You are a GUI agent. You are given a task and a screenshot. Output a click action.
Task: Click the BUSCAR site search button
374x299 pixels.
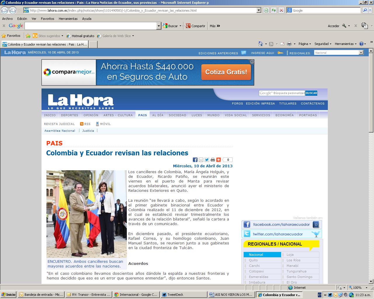(311, 93)
